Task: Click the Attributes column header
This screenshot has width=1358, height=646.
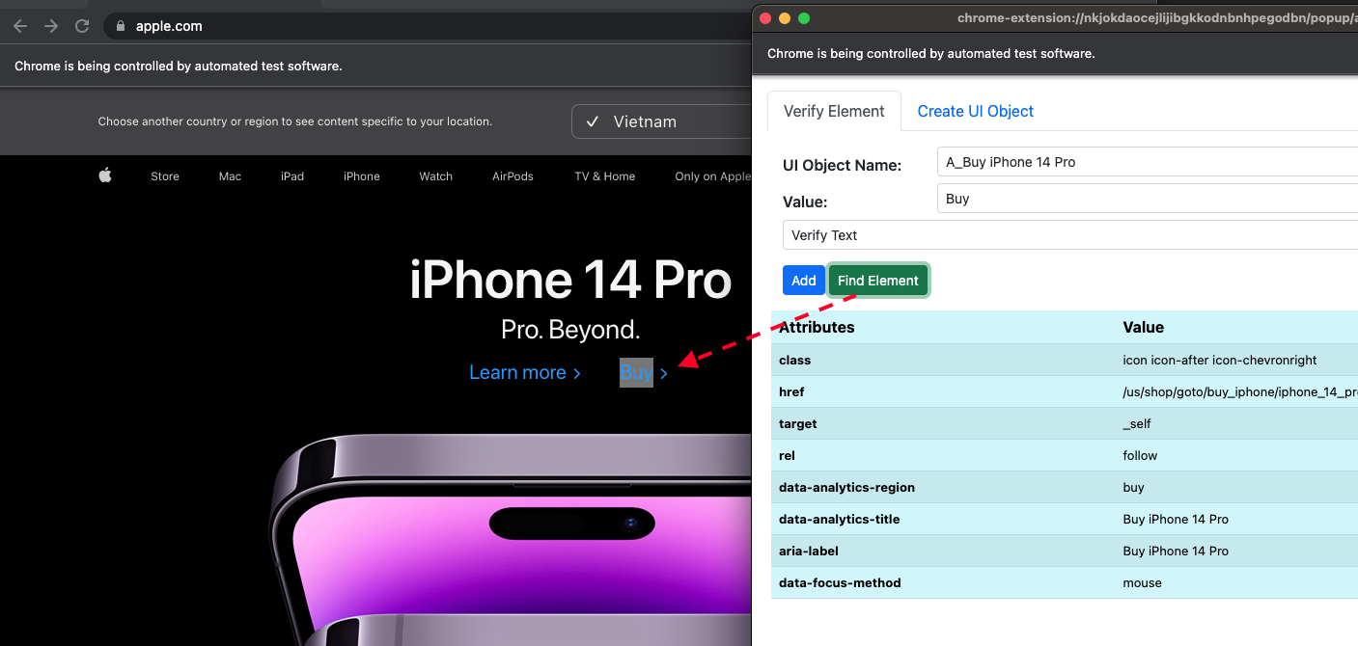Action: [x=817, y=327]
